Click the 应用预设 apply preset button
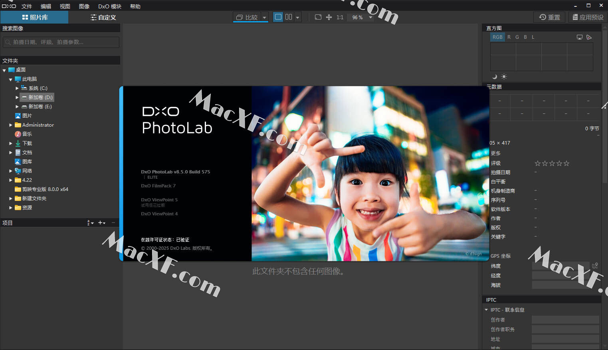 tap(588, 17)
